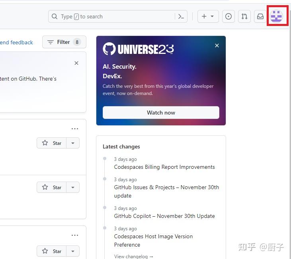Open the lower feed card's three-dot menu

(75, 235)
